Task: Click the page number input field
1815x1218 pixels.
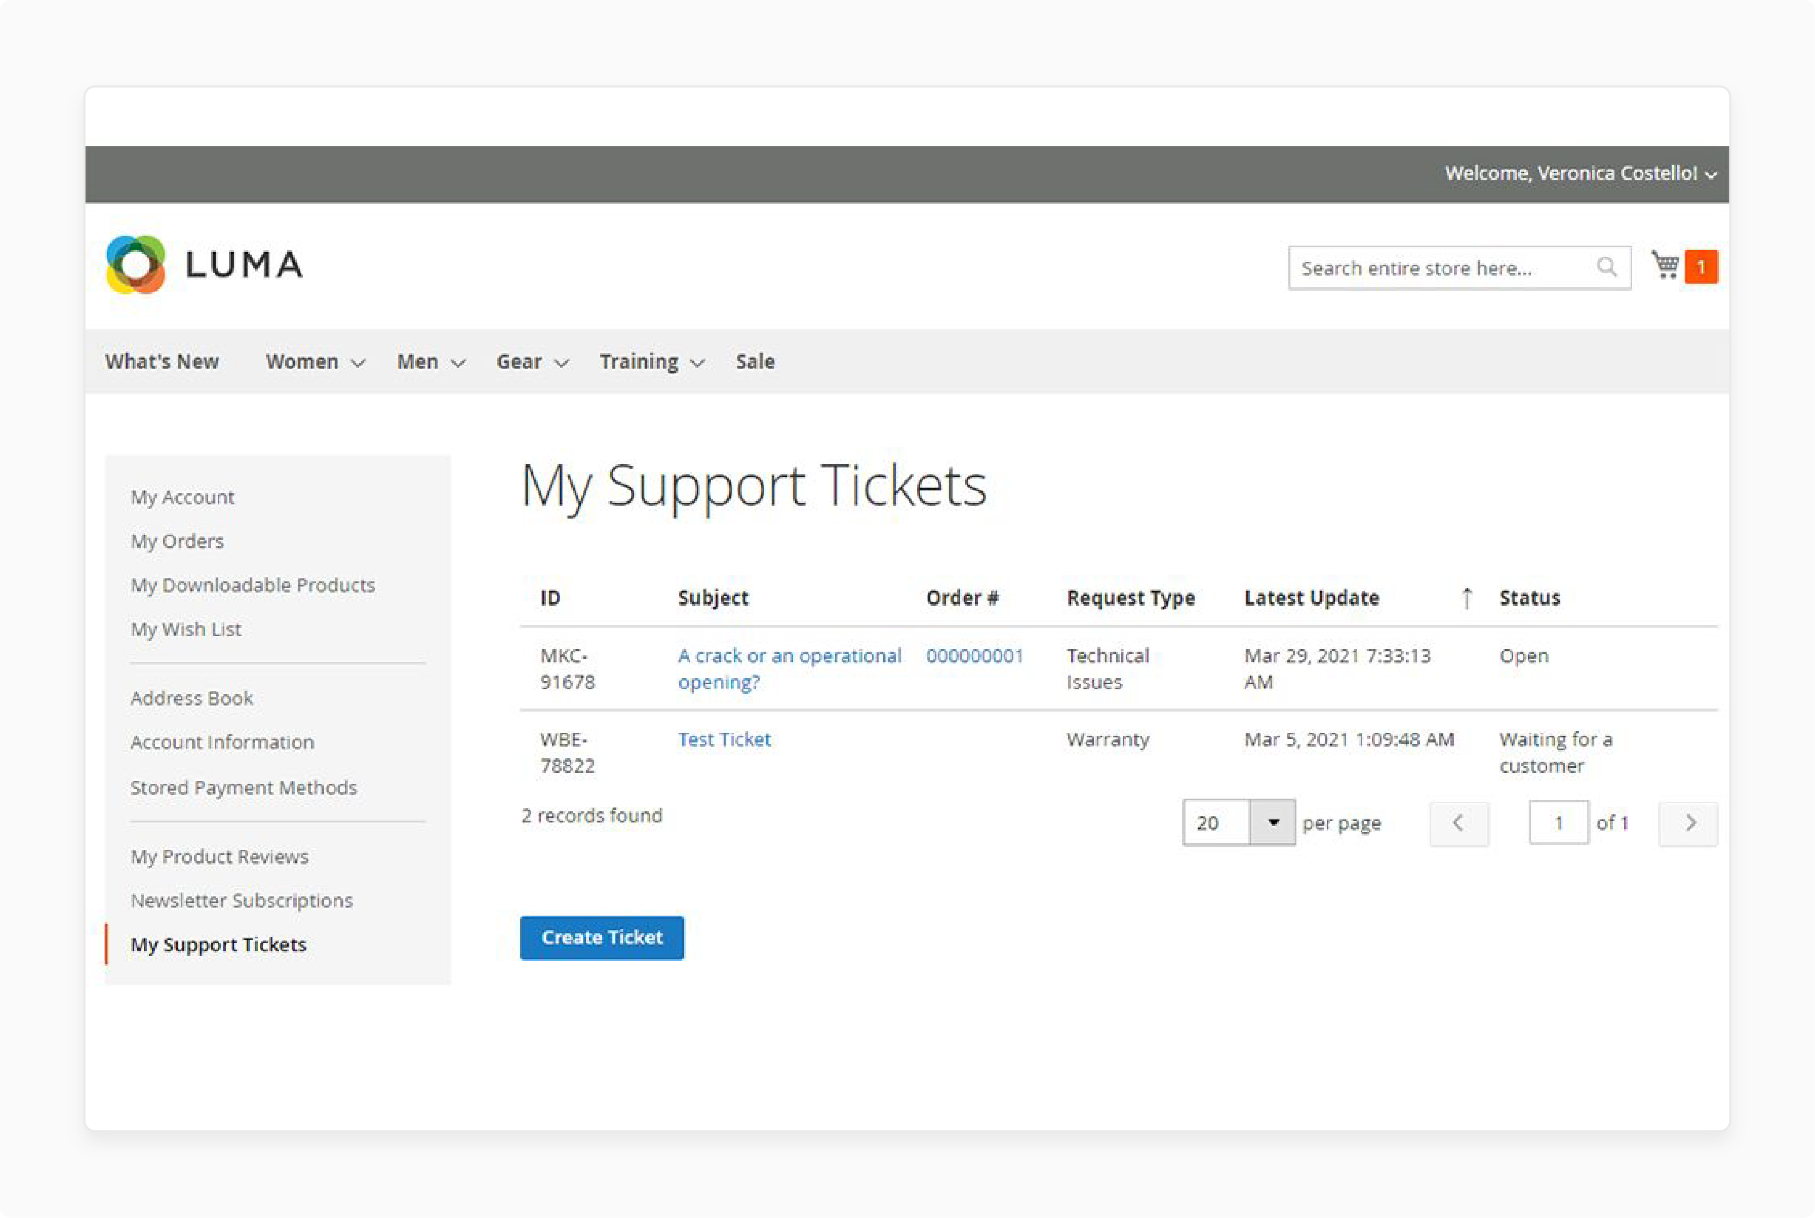Action: click(1559, 823)
